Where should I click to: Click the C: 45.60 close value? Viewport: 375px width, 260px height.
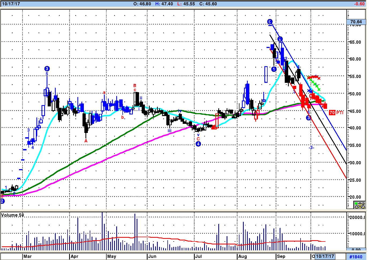pos(208,4)
